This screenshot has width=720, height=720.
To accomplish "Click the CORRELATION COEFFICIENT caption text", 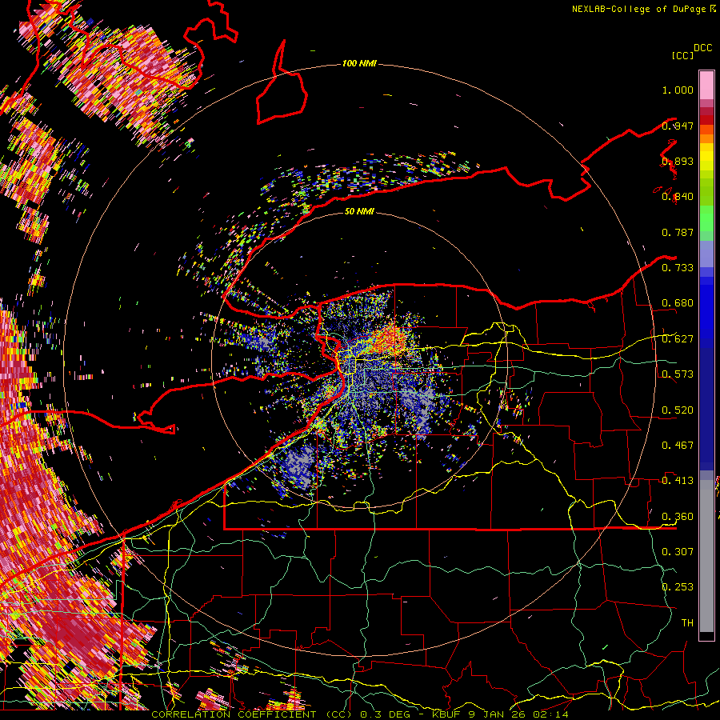I will click(234, 714).
